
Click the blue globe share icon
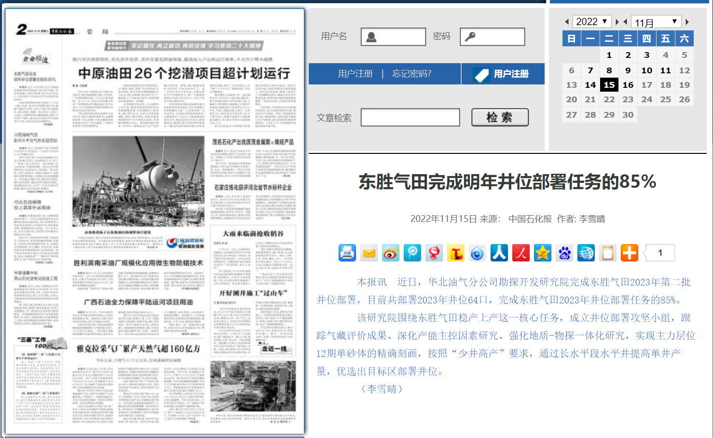click(586, 253)
